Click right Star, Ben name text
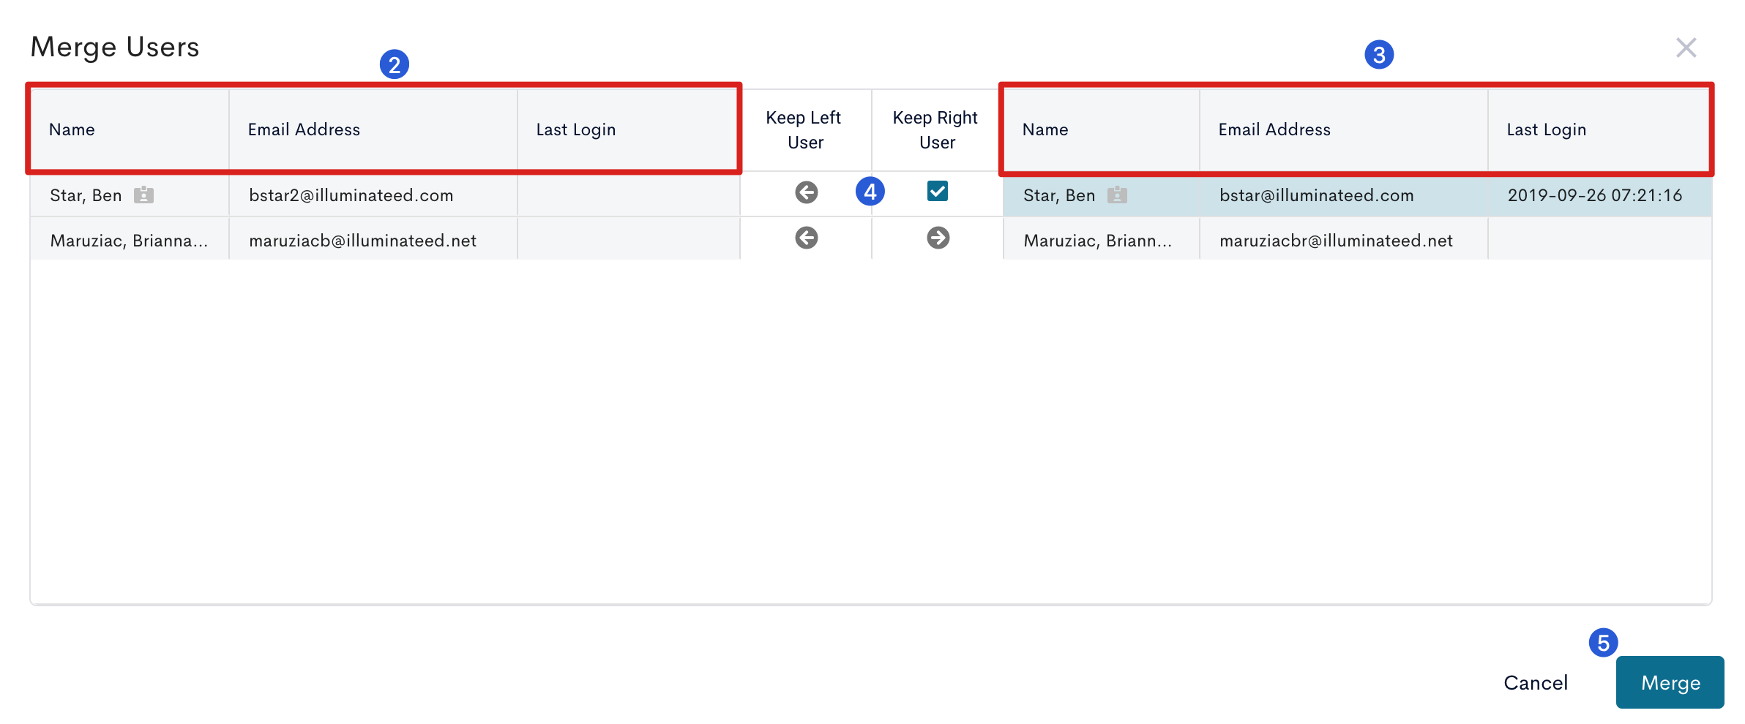Viewport: 1745px width, 724px height. point(1059,195)
